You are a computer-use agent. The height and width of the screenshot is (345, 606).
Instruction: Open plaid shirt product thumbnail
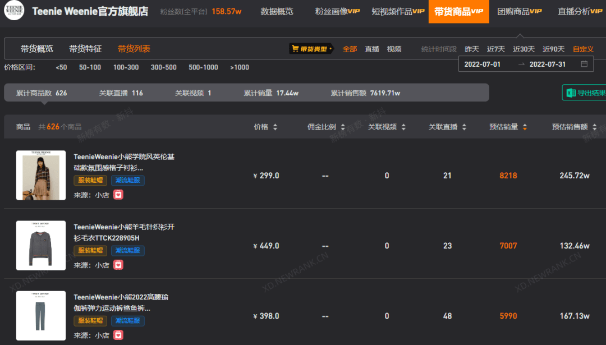(x=41, y=176)
